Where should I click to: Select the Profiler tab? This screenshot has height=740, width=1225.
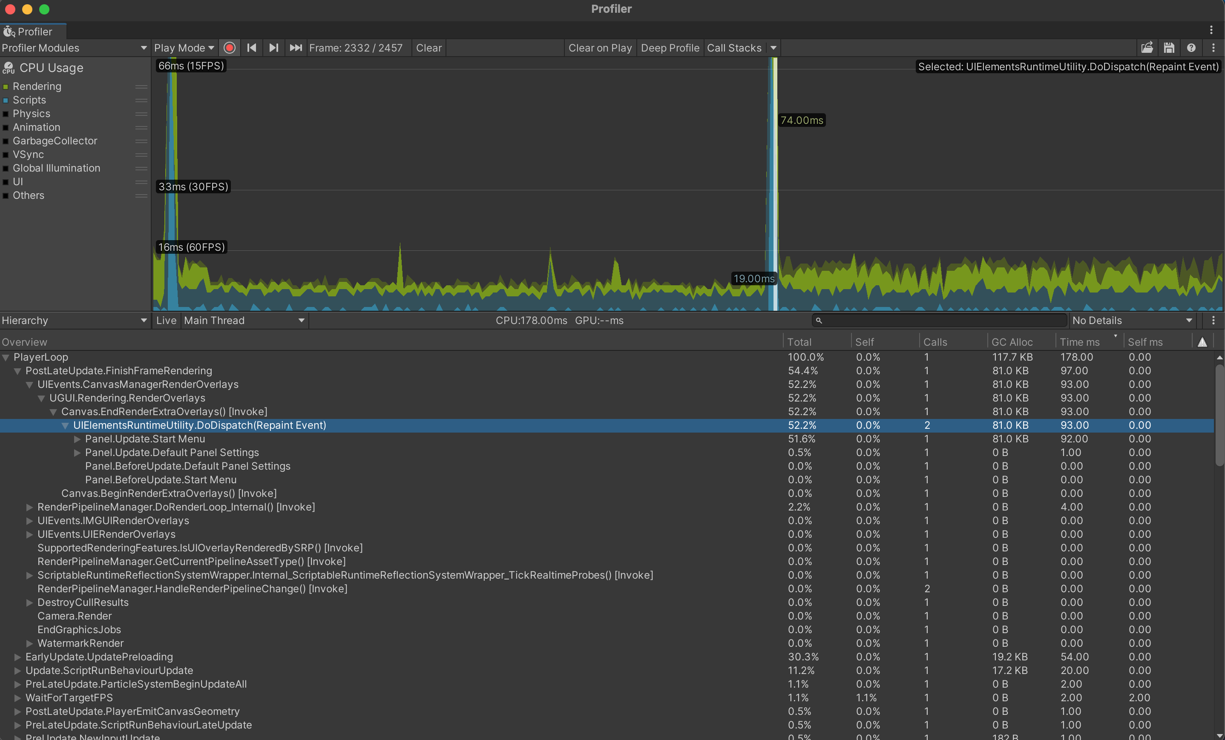[34, 32]
